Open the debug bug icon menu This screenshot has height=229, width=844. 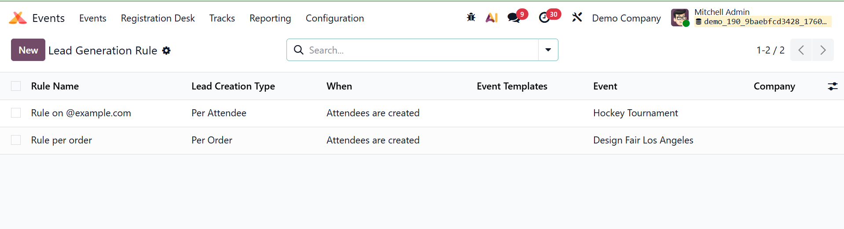pos(471,18)
